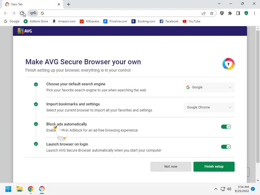Viewport: 260px width, 195px height.
Task: Click the Finish setup button
Action: 214,167
